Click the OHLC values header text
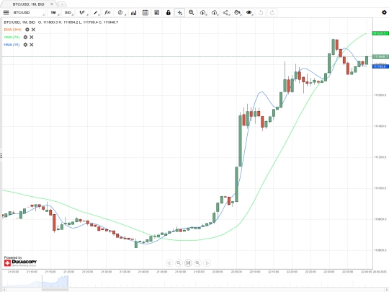The height and width of the screenshot is (292, 389). tap(78, 22)
